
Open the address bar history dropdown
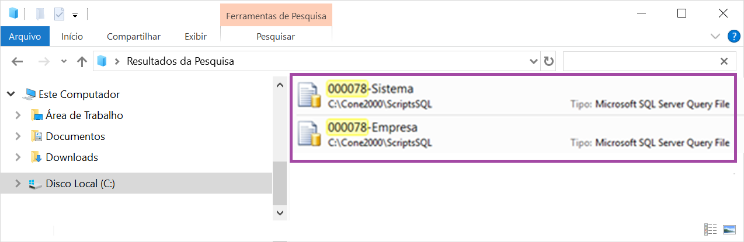533,61
